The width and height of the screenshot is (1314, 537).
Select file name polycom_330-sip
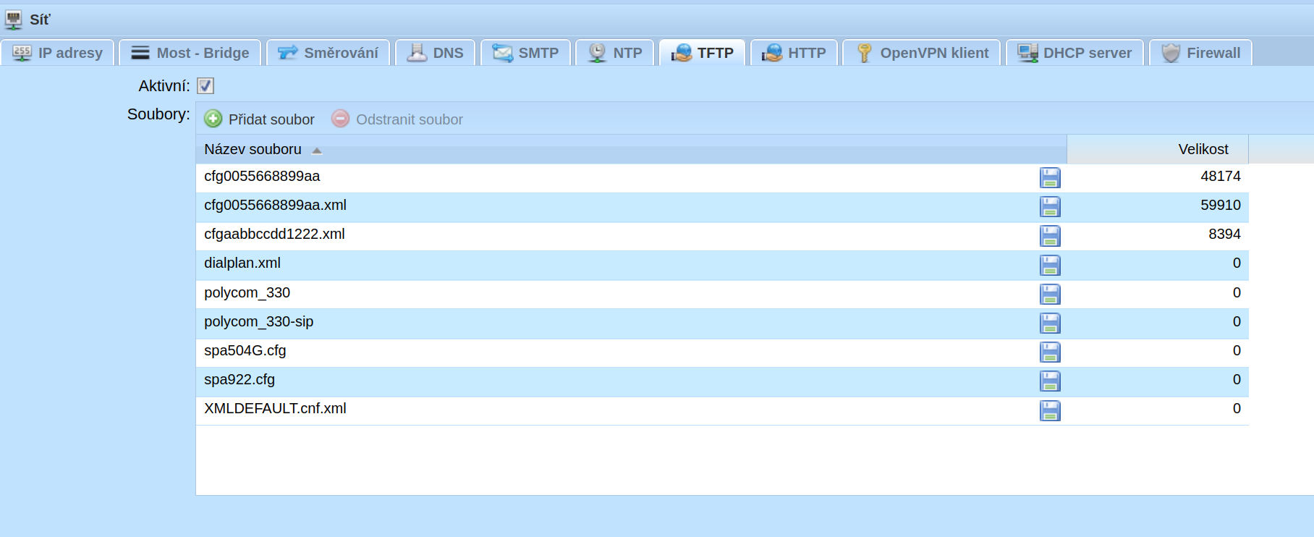click(258, 322)
